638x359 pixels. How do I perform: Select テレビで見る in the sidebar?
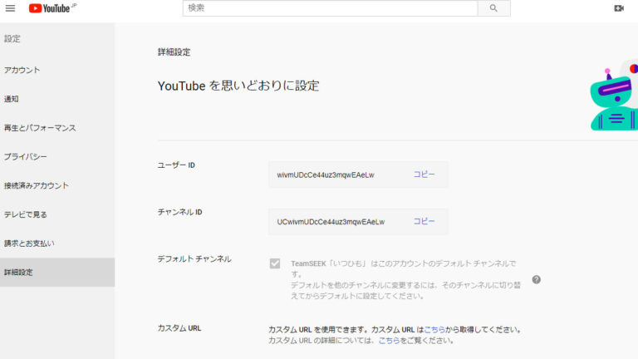click(x=26, y=214)
